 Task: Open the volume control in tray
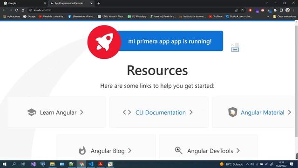click(x=252, y=164)
